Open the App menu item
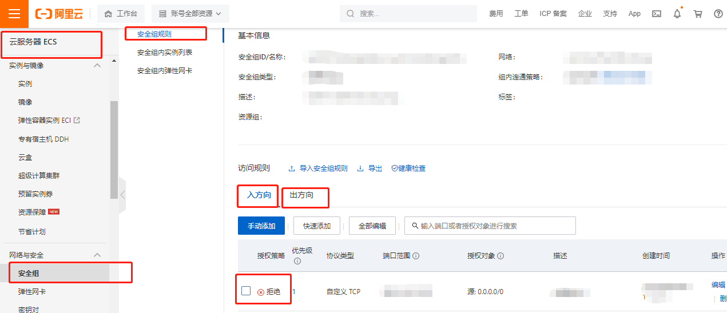 pyautogui.click(x=634, y=14)
